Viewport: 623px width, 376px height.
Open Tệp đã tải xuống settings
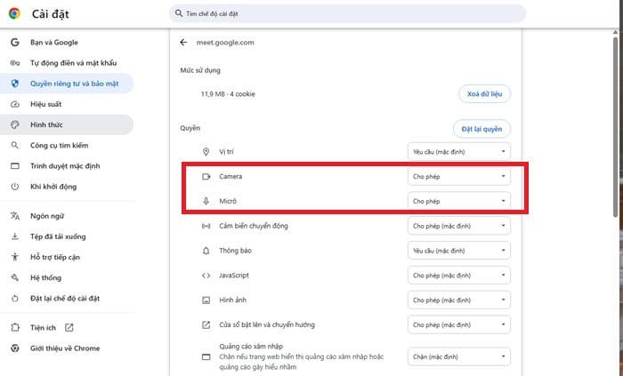(66, 236)
